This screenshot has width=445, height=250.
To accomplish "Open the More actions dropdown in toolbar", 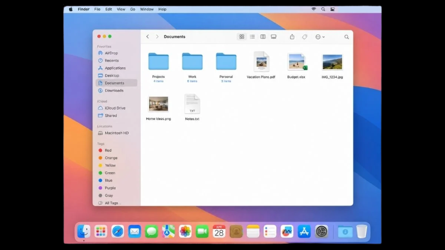I will click(320, 37).
